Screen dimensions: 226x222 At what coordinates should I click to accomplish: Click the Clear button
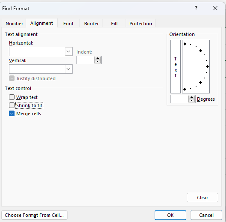tap(203, 198)
